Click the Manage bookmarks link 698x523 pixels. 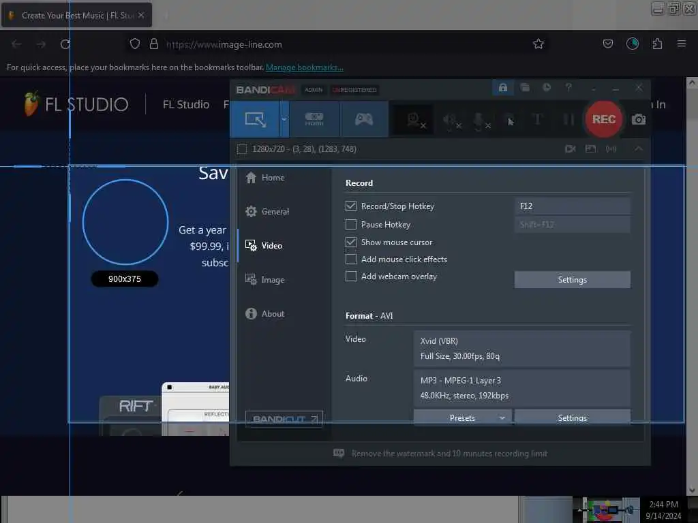click(305, 67)
